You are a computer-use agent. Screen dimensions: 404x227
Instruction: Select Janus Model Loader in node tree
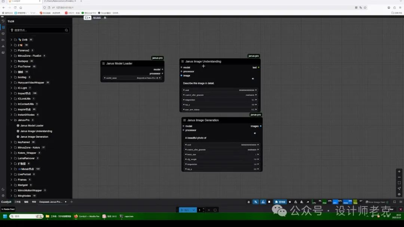click(x=32, y=125)
